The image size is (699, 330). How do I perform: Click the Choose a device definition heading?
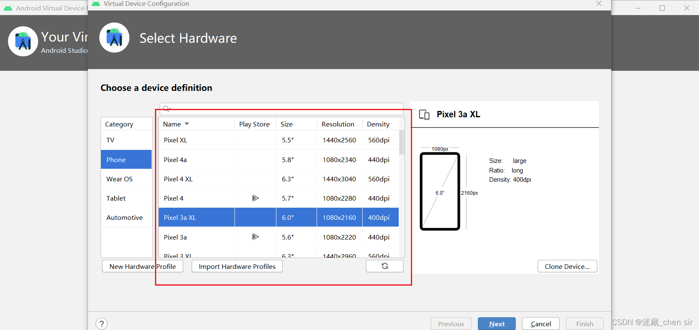tap(156, 88)
